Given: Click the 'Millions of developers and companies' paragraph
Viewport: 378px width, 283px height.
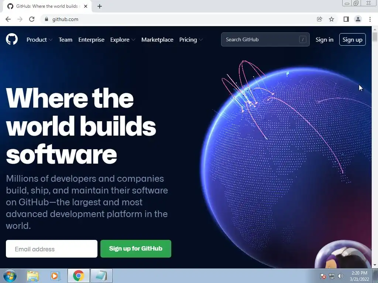Looking at the screenshot, I should [x=87, y=202].
